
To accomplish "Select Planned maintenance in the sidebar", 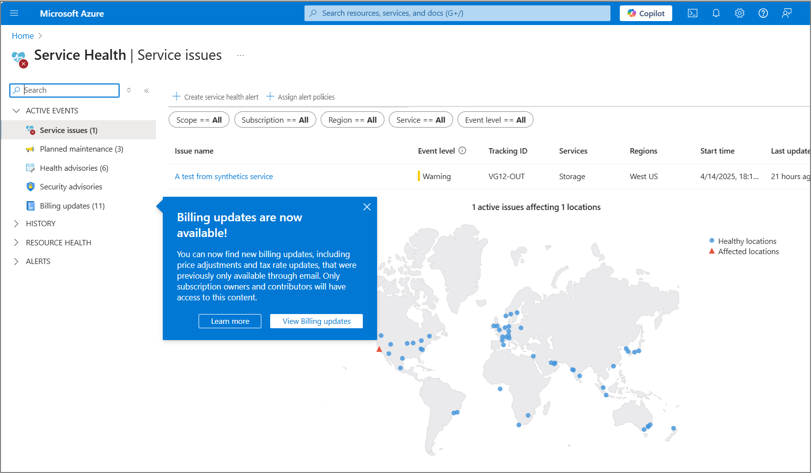I will 81,149.
